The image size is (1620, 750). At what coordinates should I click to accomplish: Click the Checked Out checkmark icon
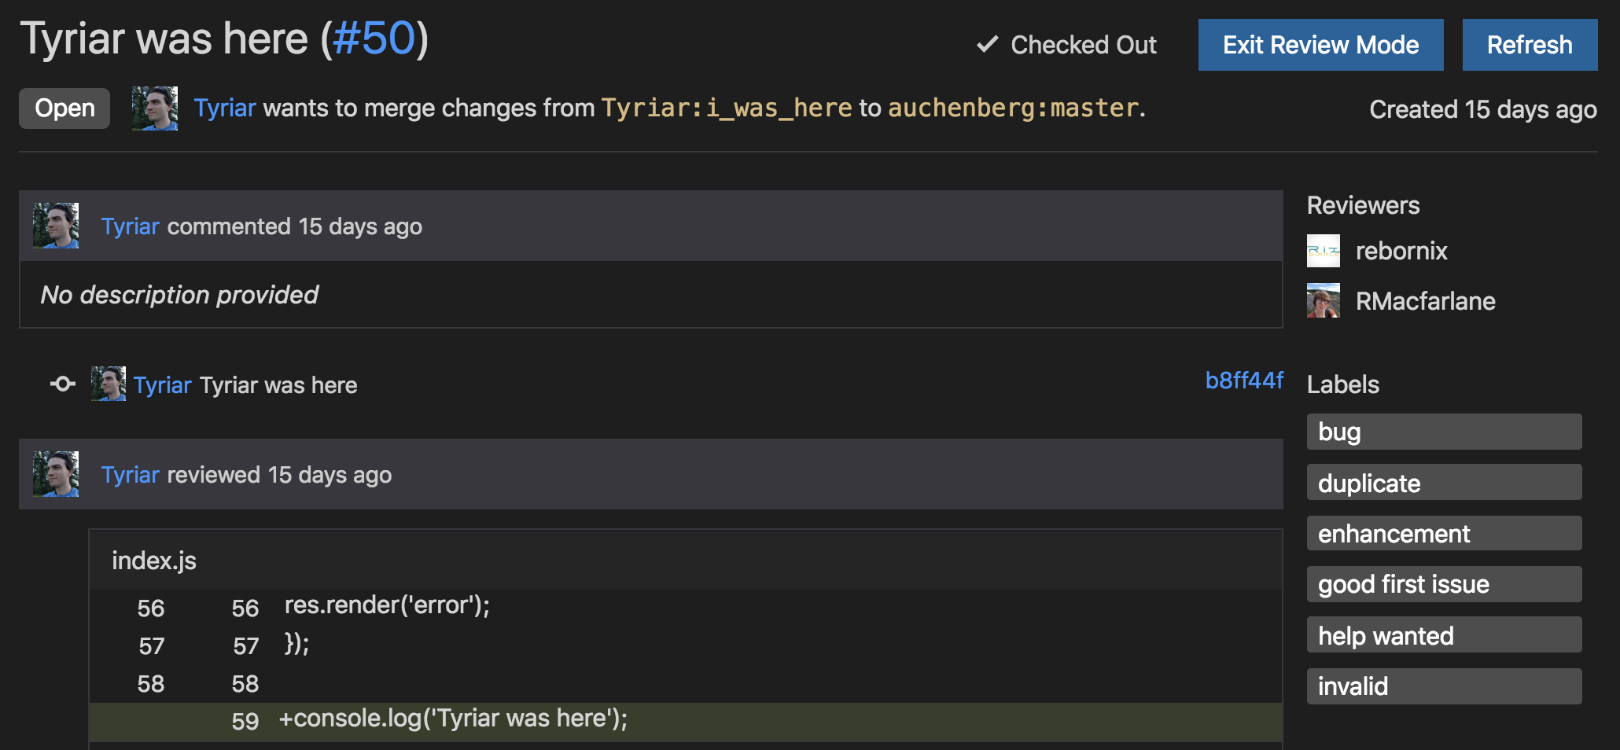(987, 44)
